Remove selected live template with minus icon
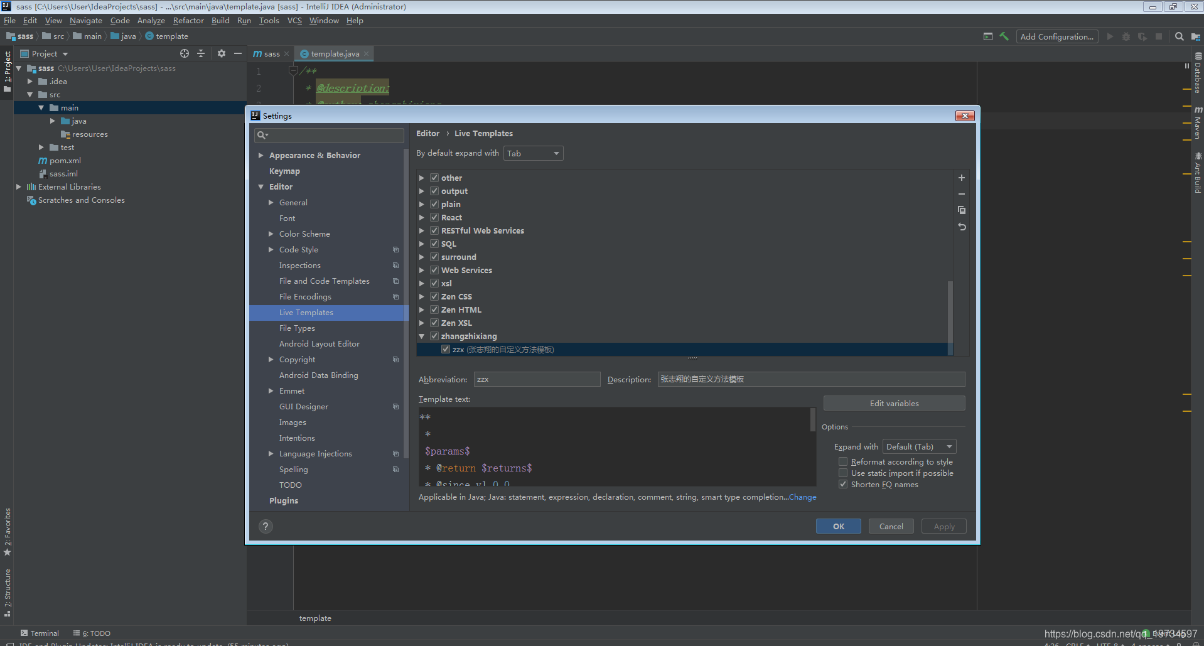1204x646 pixels. (x=961, y=194)
